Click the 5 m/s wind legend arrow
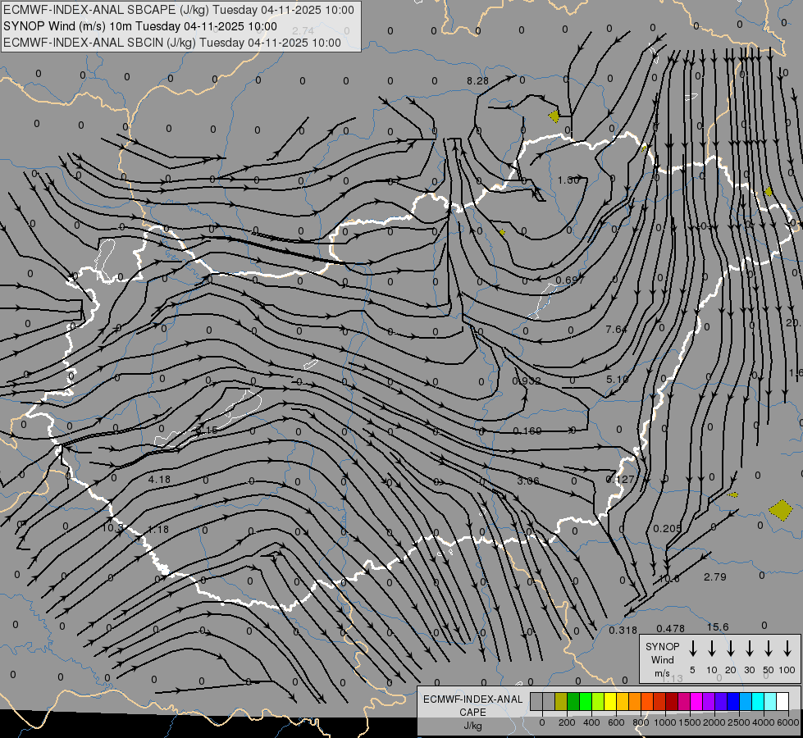This screenshot has width=803, height=738. click(x=692, y=649)
